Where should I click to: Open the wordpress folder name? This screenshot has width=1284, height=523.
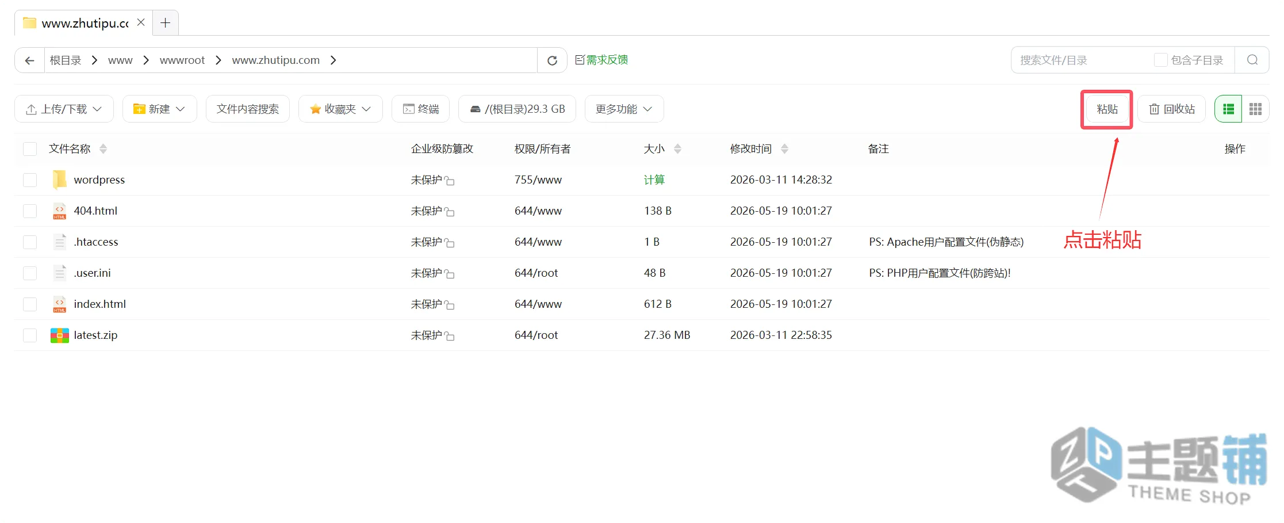pos(99,180)
